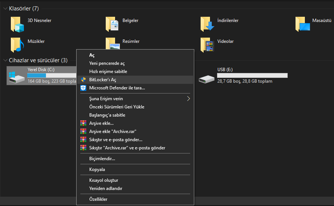Click the Defender shield icon in the menu
Screen dimensions: 334x206
coord(83,88)
